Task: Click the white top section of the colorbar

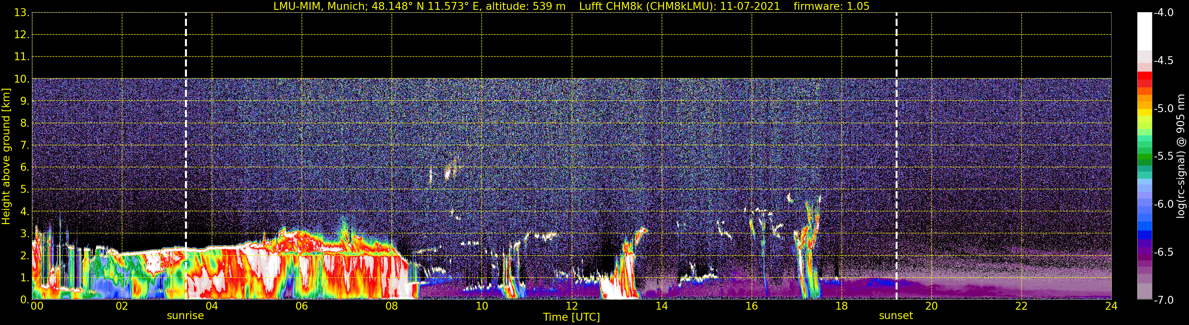Action: pos(1145,31)
